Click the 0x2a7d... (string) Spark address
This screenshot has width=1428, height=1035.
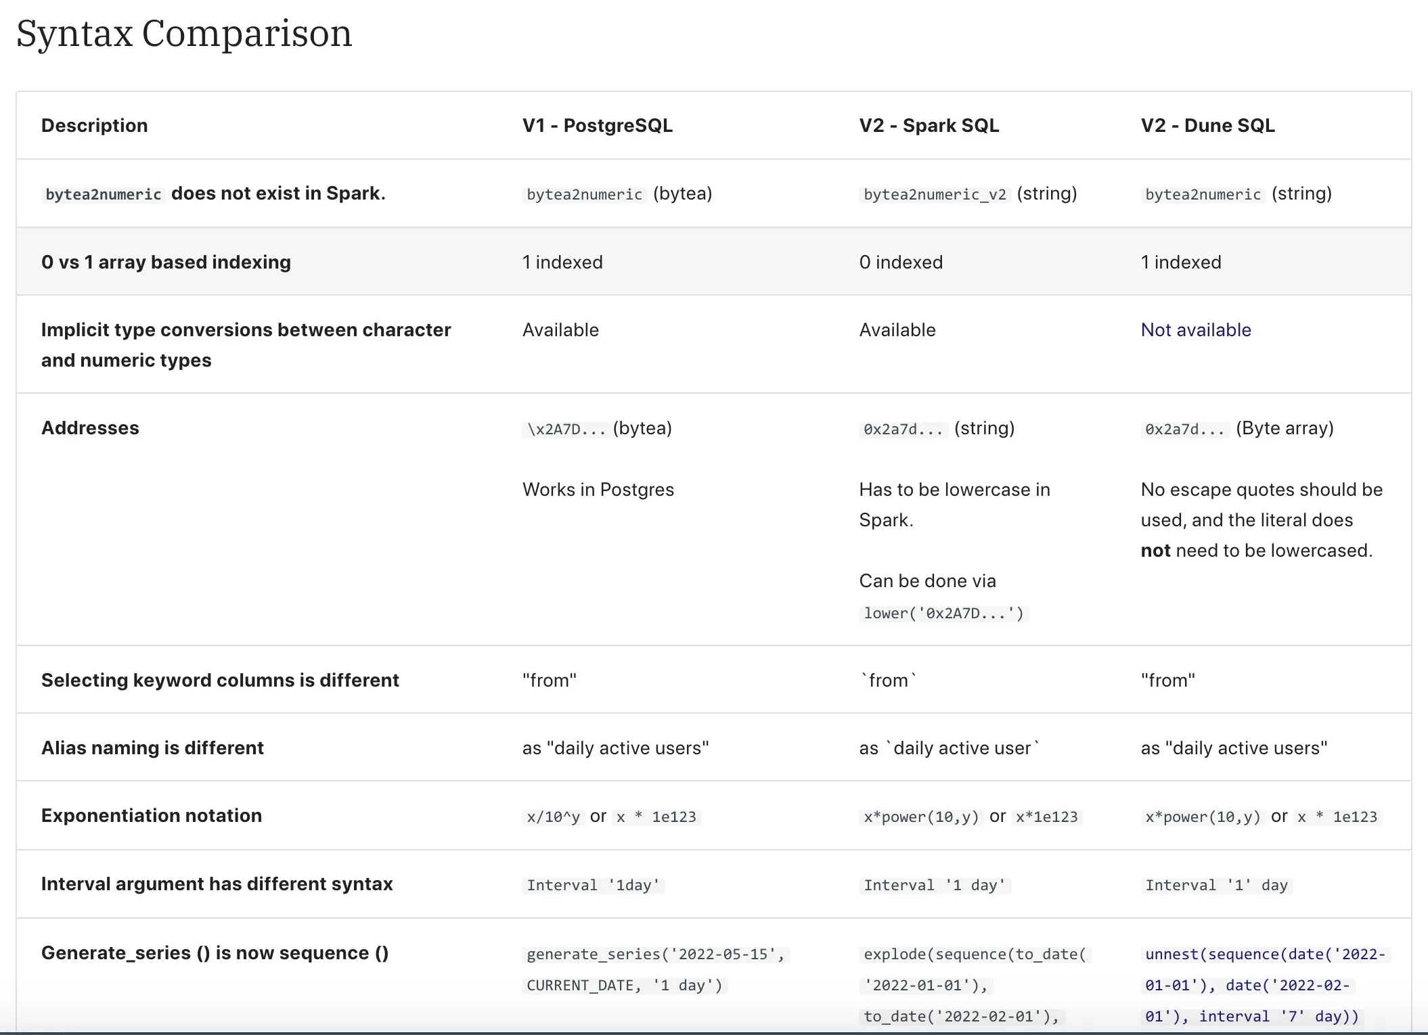(x=937, y=429)
